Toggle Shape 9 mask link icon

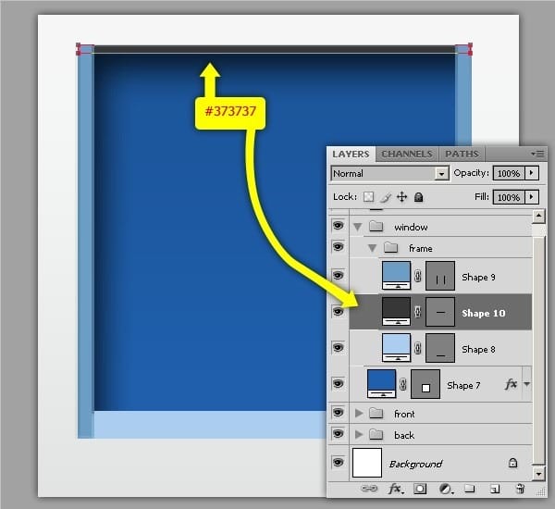[x=418, y=276]
